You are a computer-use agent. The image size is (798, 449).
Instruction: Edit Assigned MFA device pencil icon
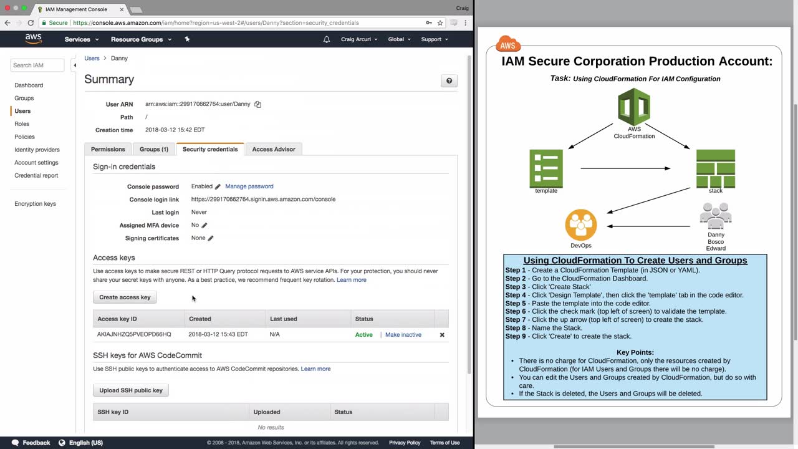pos(204,225)
